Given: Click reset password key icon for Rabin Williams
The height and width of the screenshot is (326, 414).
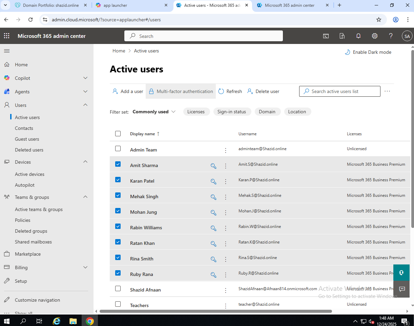Looking at the screenshot, I should [x=213, y=228].
